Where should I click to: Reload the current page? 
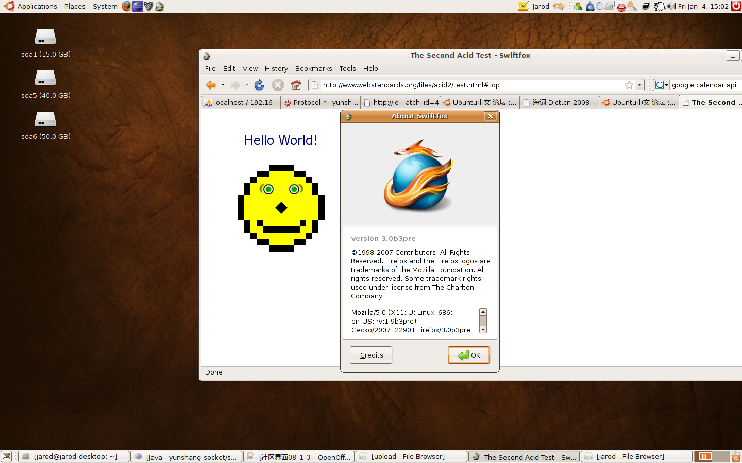click(259, 85)
